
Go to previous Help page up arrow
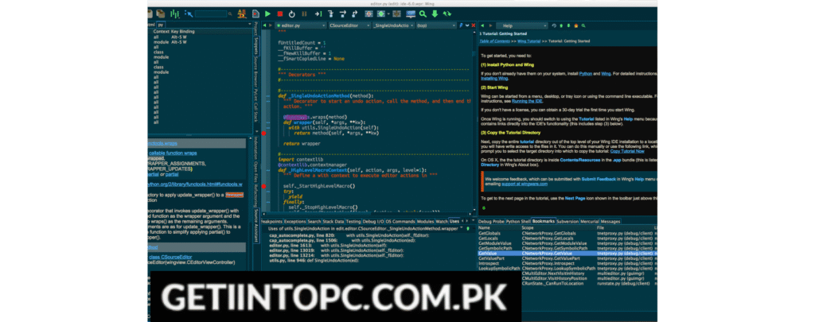(x=561, y=25)
